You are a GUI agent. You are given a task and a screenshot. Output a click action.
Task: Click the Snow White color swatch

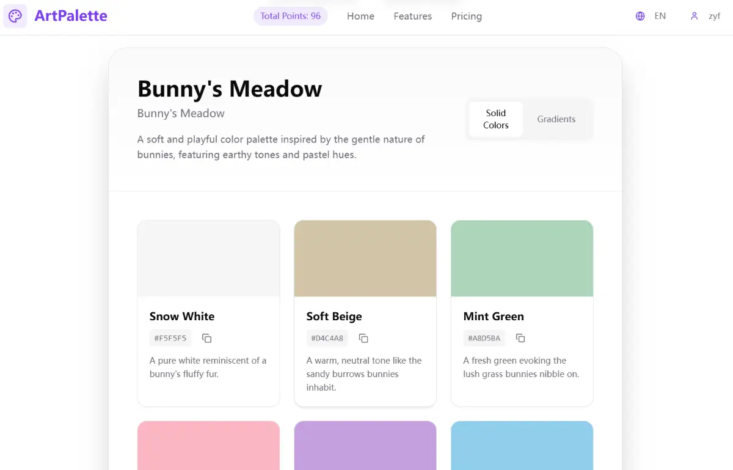point(208,259)
